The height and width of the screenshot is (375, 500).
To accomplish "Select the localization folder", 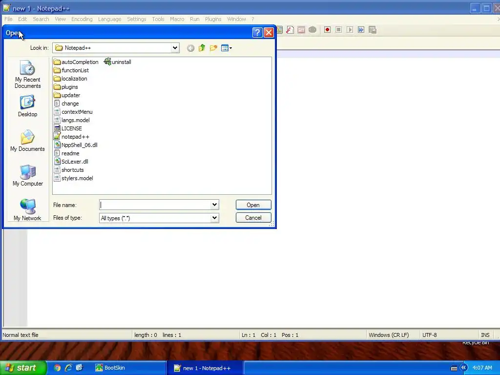I will click(x=70, y=79).
